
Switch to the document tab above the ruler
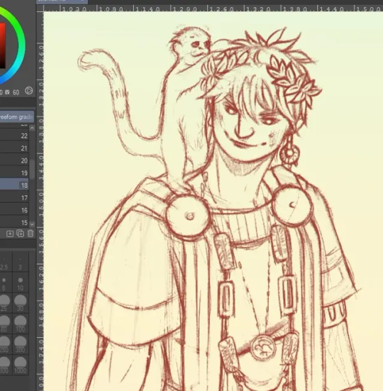(62, 1)
